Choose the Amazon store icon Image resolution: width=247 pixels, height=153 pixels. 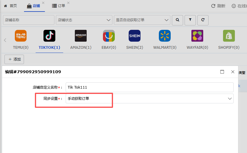81,36
